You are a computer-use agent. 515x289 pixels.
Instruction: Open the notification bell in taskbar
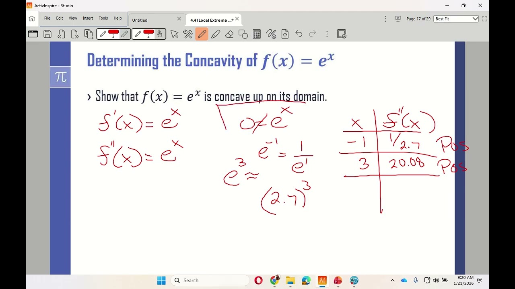click(x=480, y=281)
